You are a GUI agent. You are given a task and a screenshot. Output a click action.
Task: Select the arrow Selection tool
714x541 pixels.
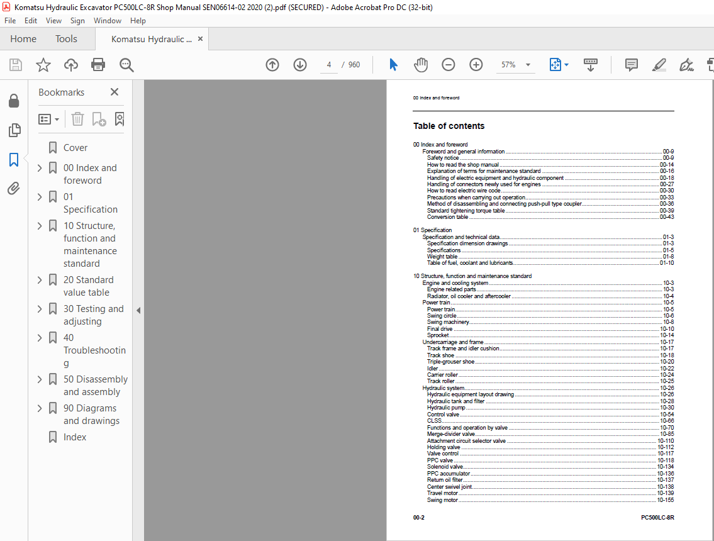[x=393, y=65]
